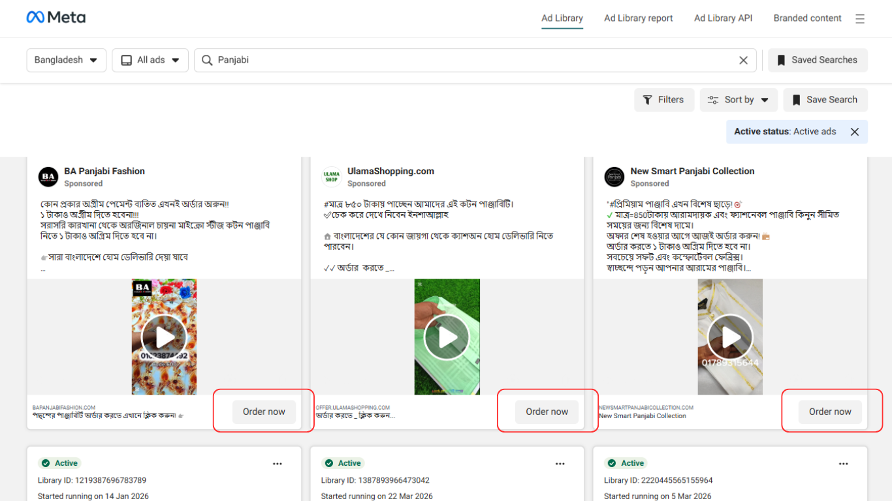Open the Filters button
Image resolution: width=892 pixels, height=501 pixels.
(663, 100)
